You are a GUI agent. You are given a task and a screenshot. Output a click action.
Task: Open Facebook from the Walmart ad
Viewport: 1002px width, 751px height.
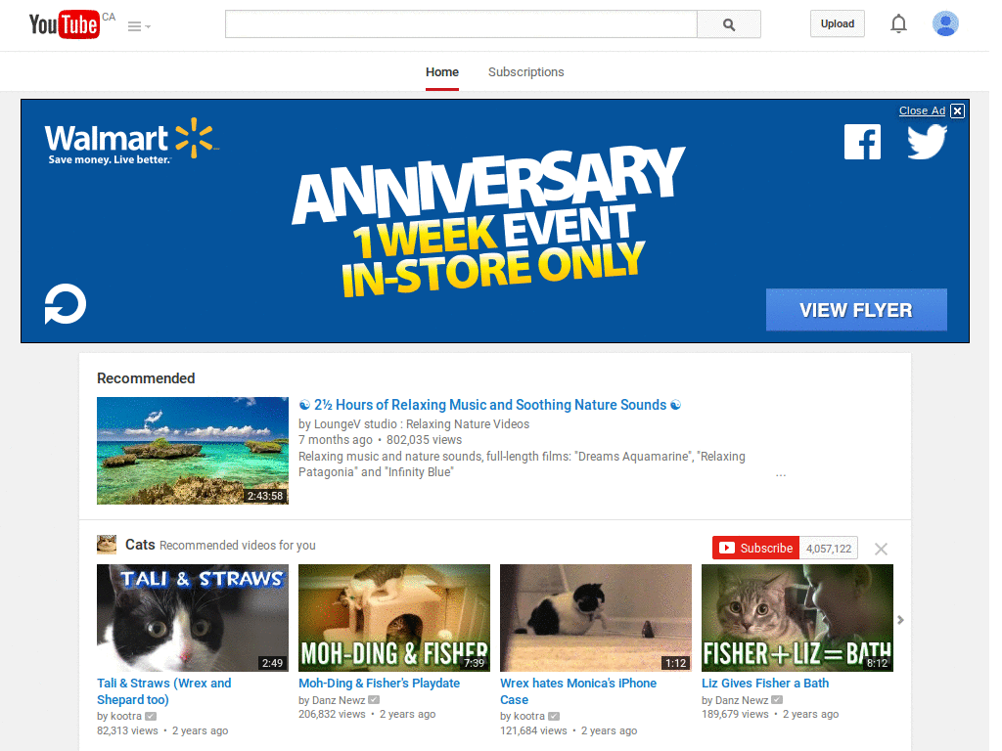862,142
